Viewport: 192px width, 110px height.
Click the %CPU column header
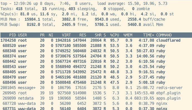point(114,35)
